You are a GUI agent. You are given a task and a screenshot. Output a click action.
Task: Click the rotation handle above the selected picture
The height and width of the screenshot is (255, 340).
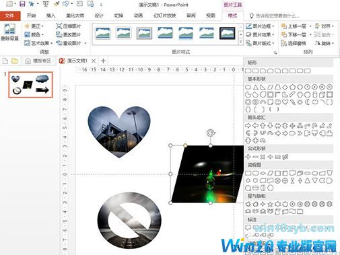[211, 133]
